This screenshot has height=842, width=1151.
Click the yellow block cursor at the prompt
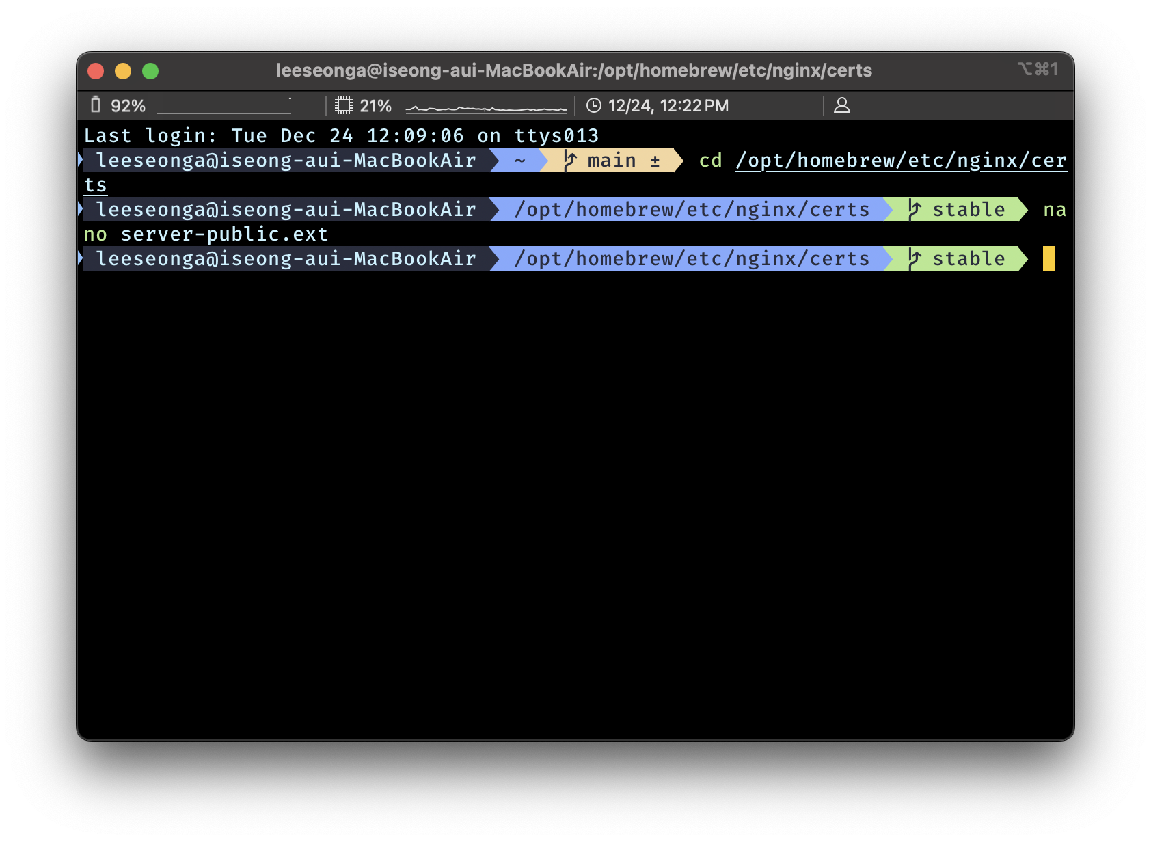(x=1049, y=259)
